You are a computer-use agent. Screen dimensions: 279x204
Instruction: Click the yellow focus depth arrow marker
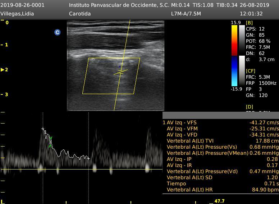click(3, 70)
